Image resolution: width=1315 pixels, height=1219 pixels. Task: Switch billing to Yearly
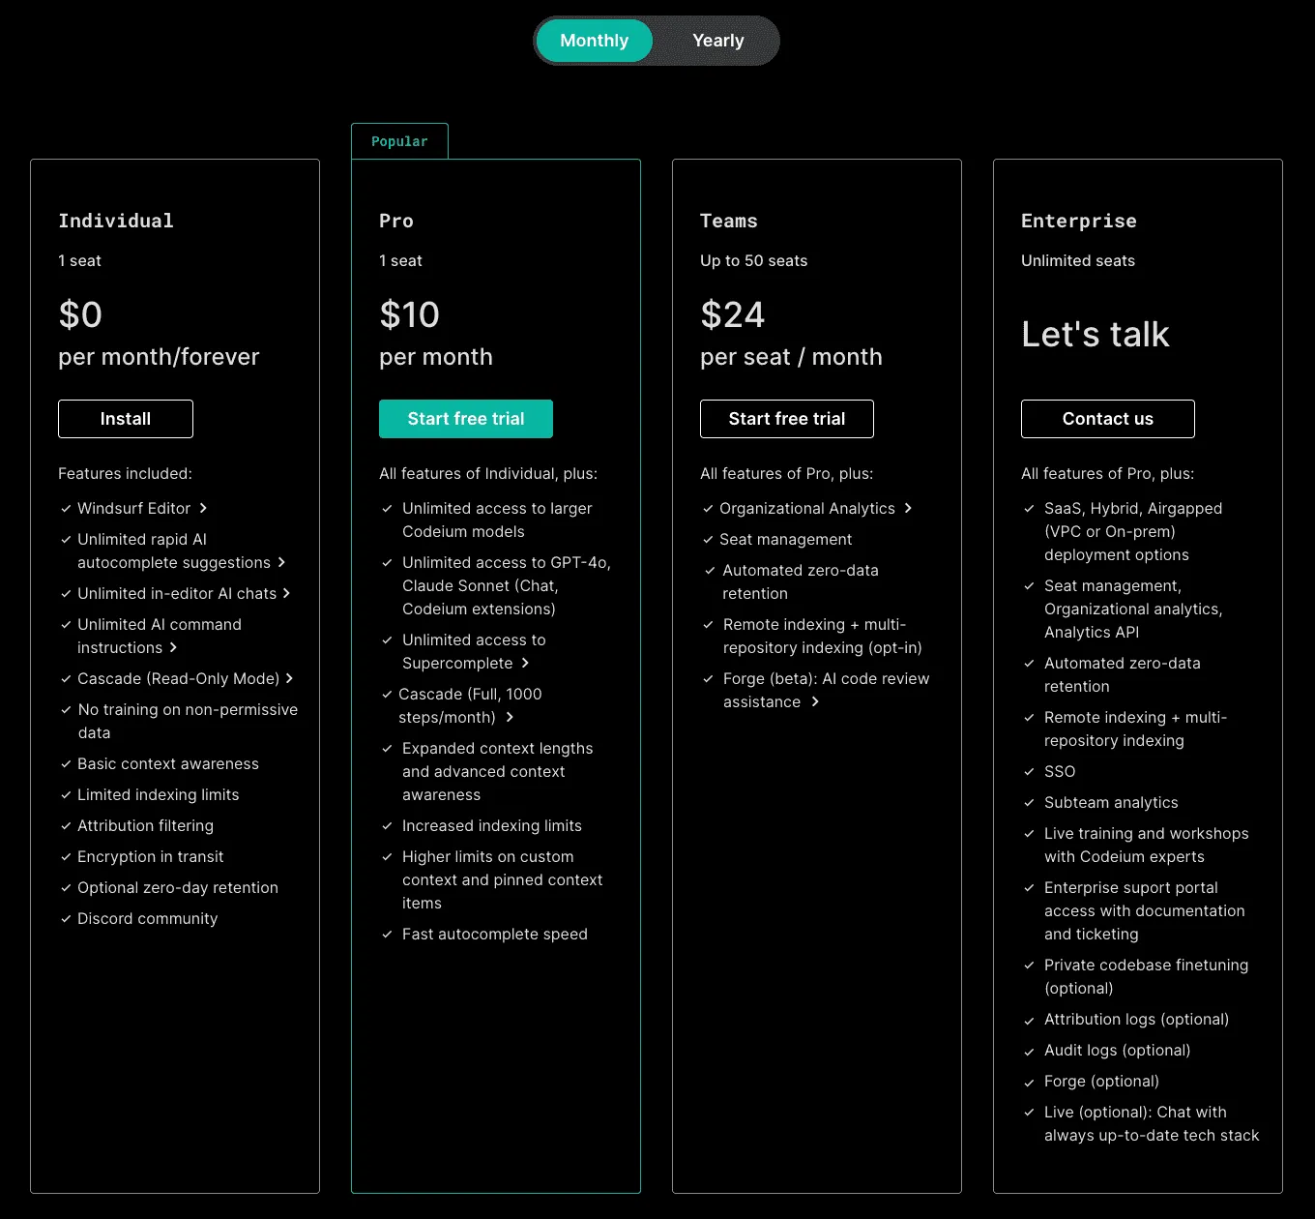717,41
